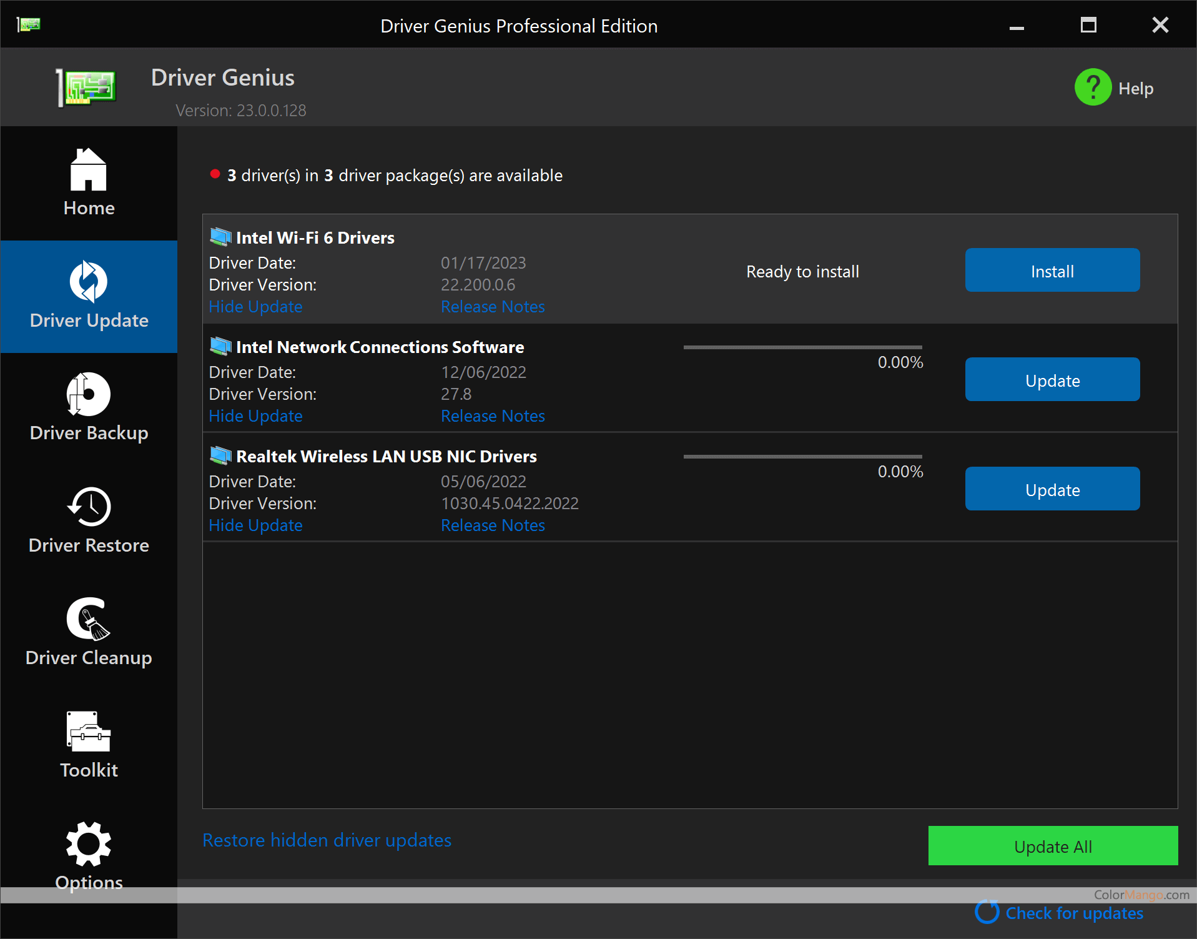Select the Realtek Wireless LAN USB NIC Drivers title
Viewport: 1197px width, 939px height.
point(386,457)
